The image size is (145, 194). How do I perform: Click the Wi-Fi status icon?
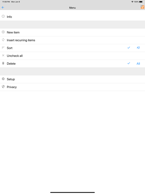[x=132, y=2]
